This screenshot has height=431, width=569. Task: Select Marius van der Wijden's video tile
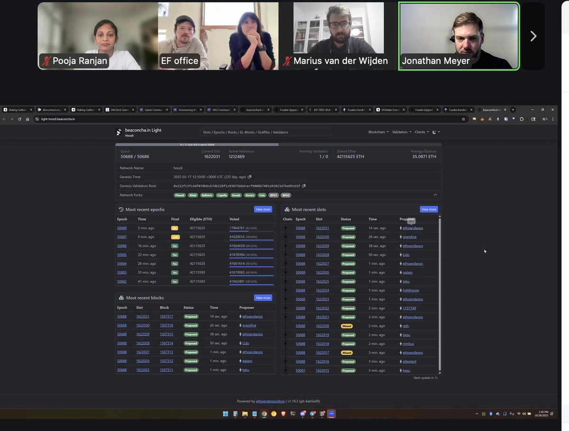pyautogui.click(x=339, y=36)
